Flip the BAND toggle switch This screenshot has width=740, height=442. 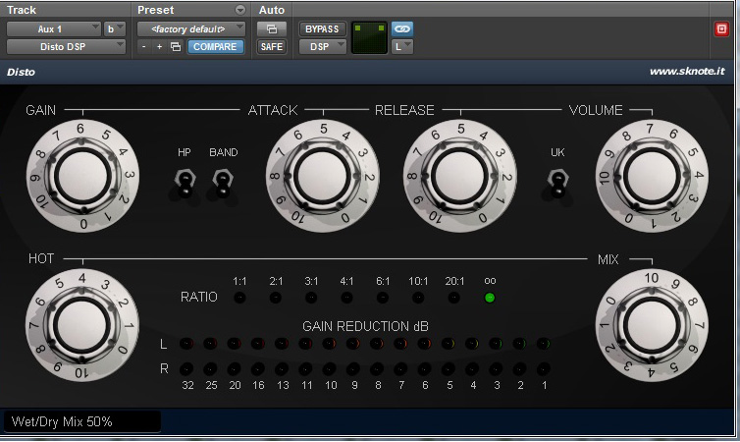(x=223, y=182)
